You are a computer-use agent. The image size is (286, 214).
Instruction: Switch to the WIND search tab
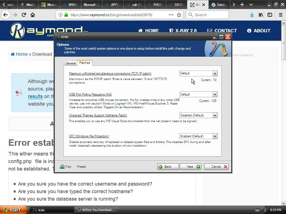(70, 4)
